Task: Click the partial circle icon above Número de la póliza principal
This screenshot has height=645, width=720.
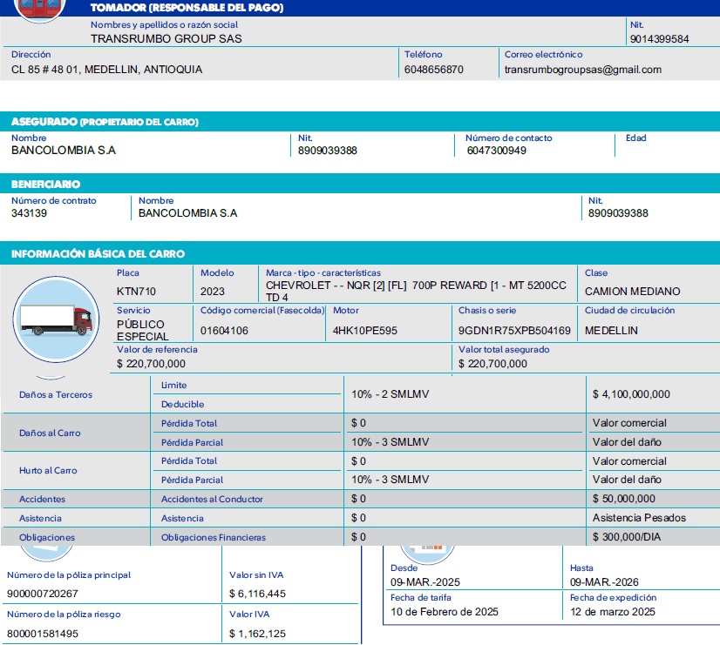Action: tap(47, 552)
